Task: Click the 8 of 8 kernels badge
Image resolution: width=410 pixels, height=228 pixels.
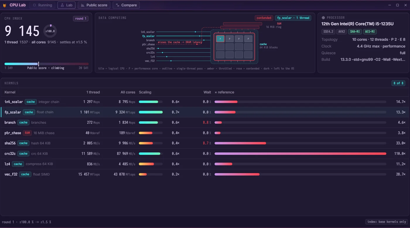Action: click(x=398, y=83)
